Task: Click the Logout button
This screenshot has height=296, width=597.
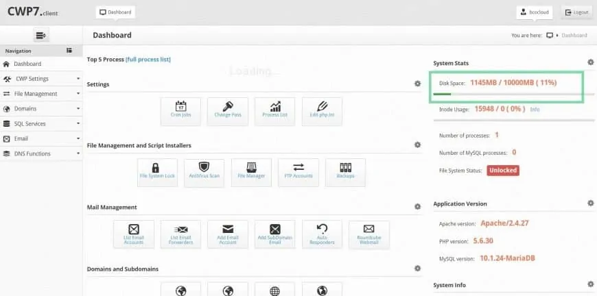Action: pos(577,12)
